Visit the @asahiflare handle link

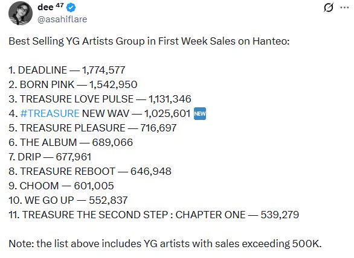[62, 19]
